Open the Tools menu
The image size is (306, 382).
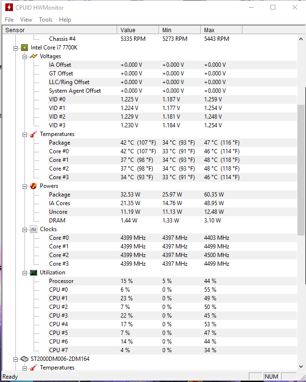click(x=46, y=20)
